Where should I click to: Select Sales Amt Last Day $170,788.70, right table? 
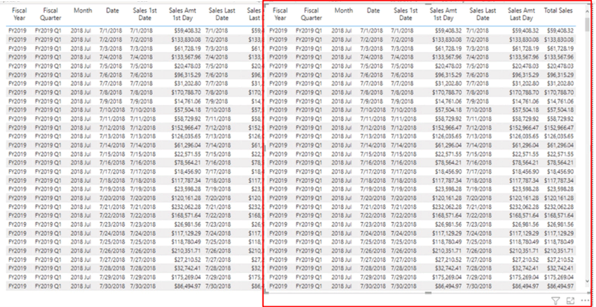(x=523, y=92)
